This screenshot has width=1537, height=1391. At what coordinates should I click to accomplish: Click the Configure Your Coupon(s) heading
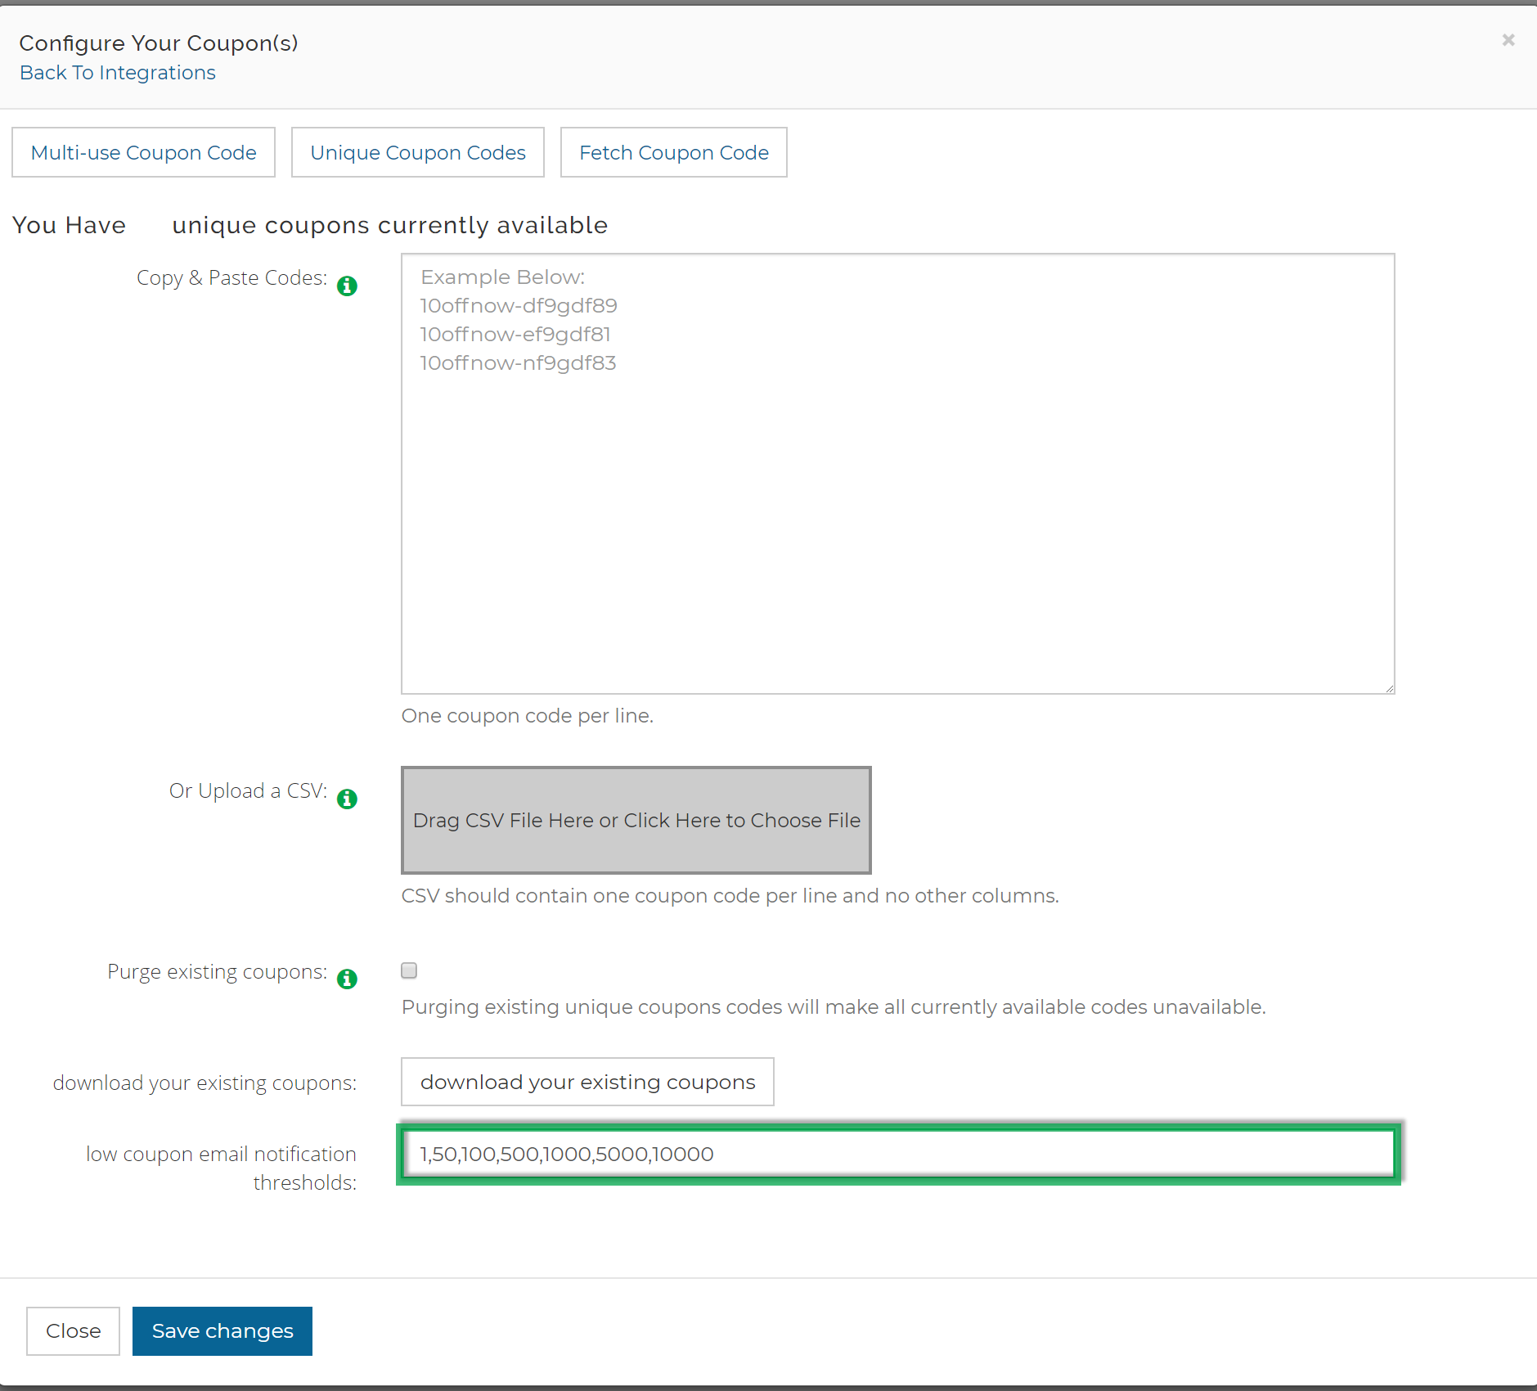pos(159,43)
